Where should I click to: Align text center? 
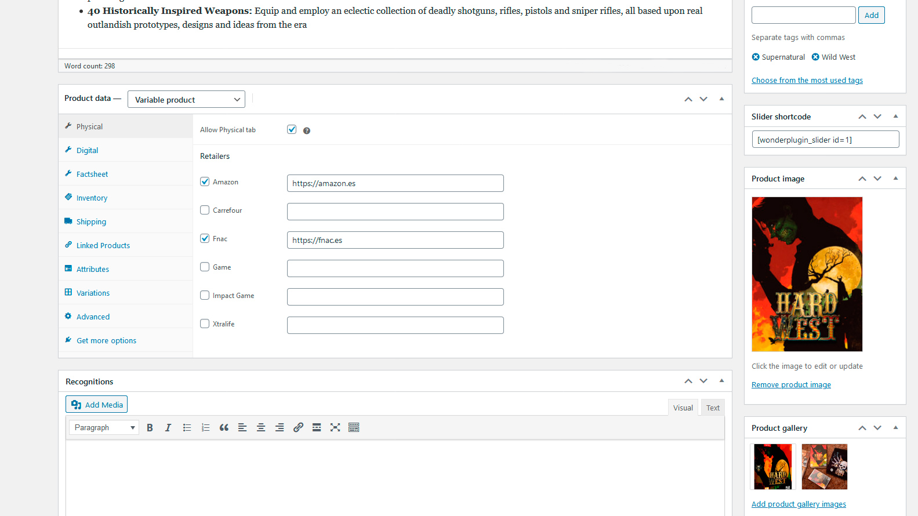[x=261, y=427]
